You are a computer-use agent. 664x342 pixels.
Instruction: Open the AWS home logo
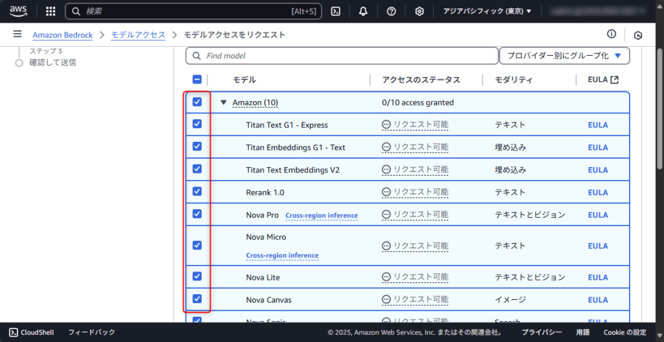click(x=18, y=10)
